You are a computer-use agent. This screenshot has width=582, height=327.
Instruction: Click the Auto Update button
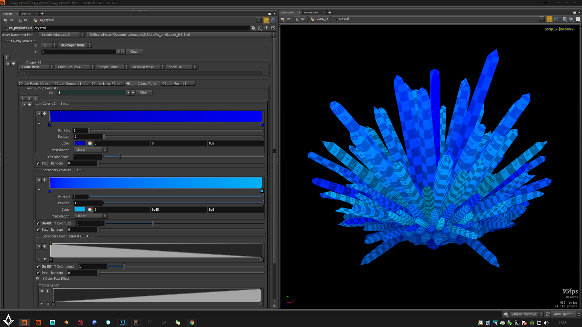point(563,314)
